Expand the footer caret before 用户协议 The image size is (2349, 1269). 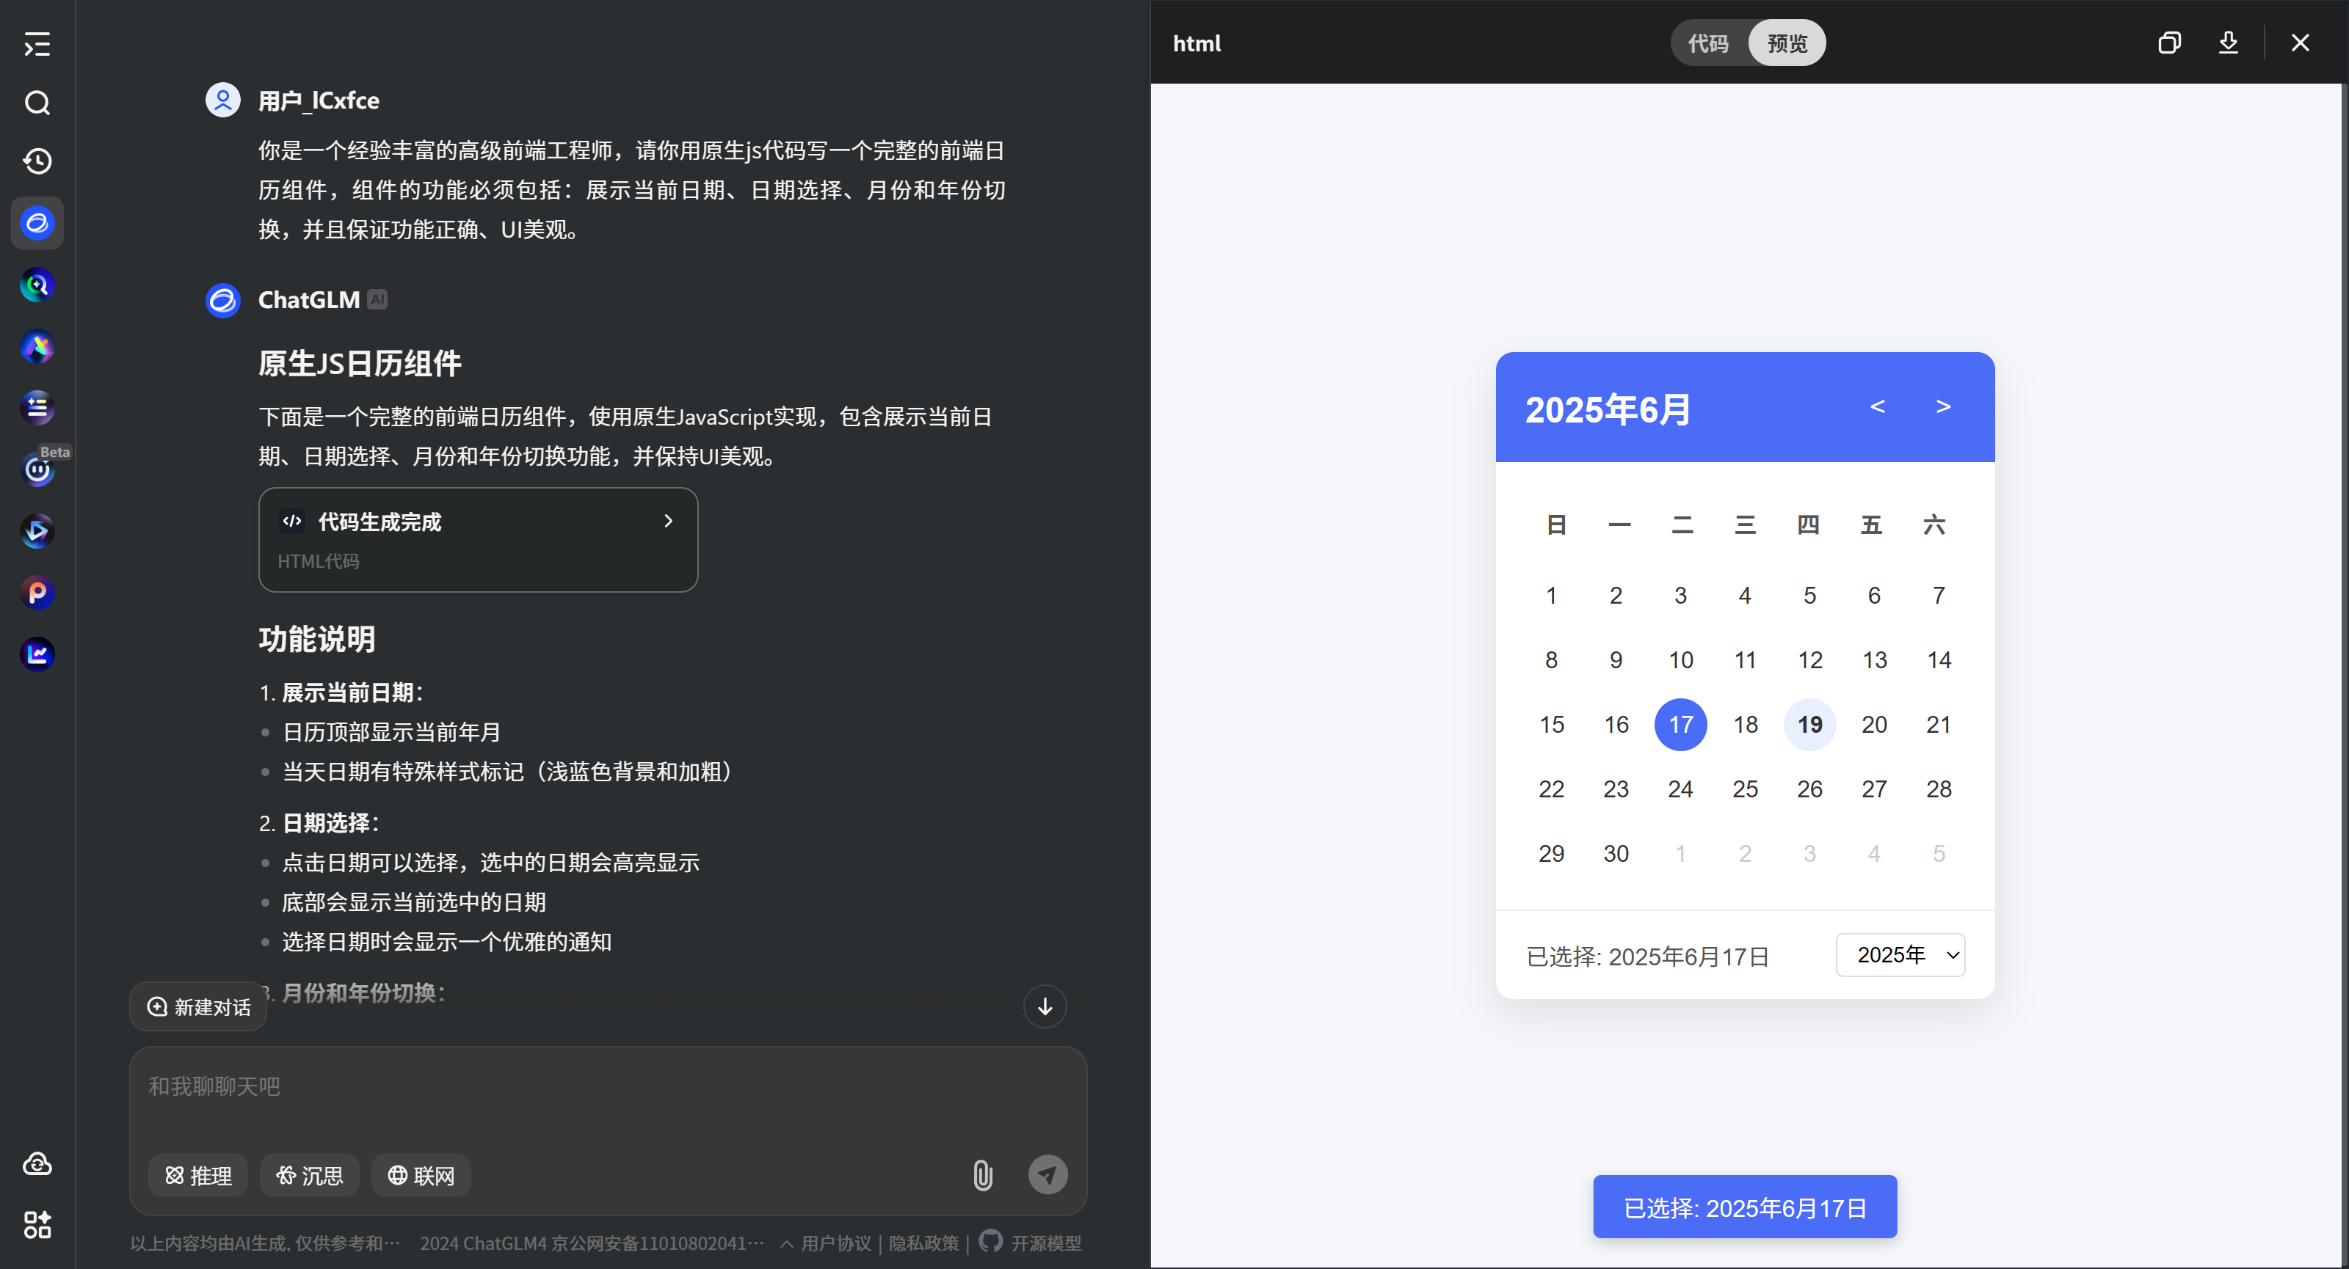(786, 1243)
